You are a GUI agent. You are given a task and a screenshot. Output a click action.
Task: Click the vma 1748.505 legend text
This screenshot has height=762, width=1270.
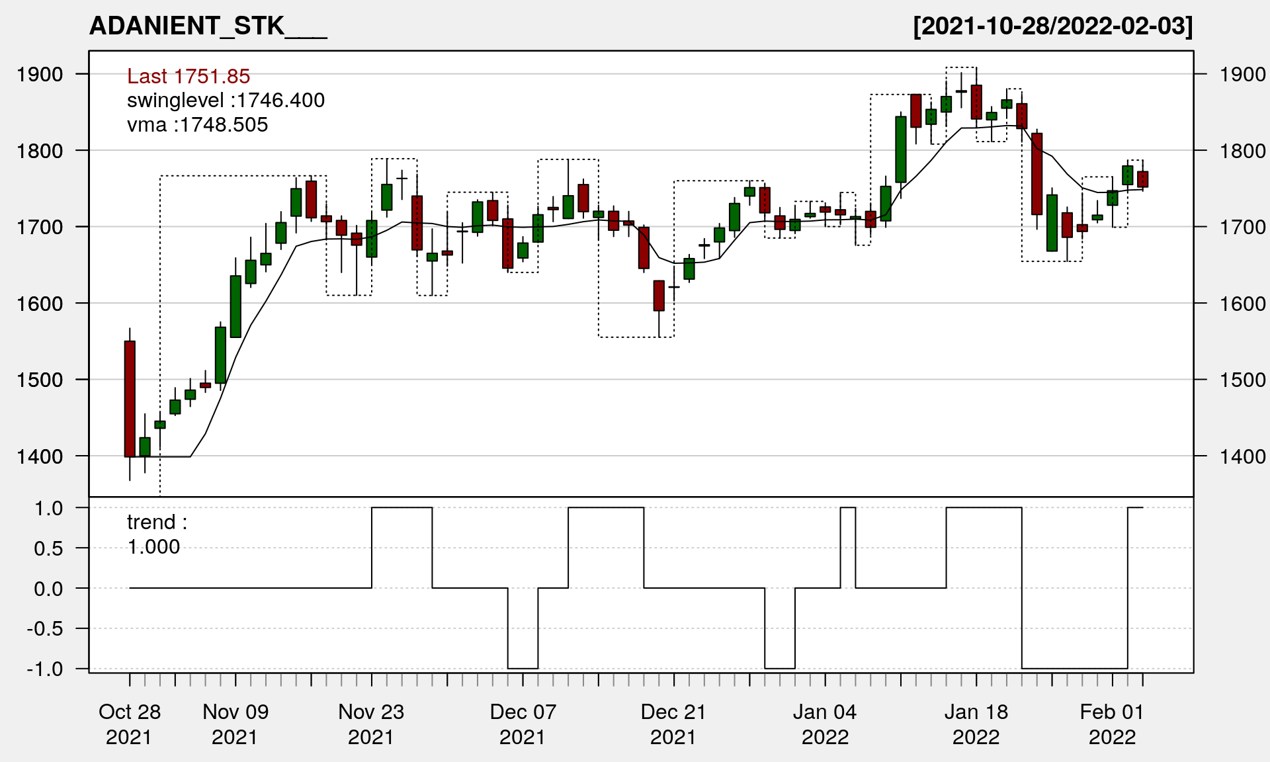197,125
